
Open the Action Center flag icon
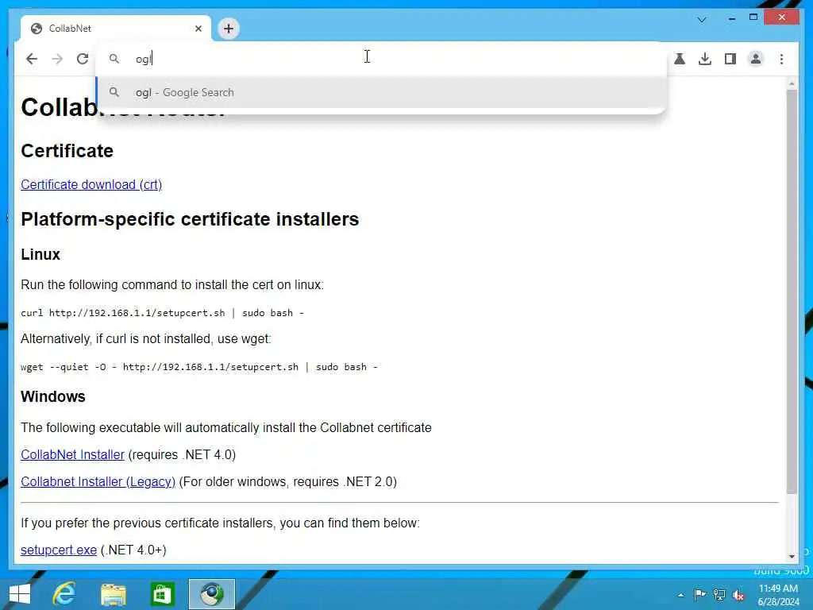click(x=699, y=594)
